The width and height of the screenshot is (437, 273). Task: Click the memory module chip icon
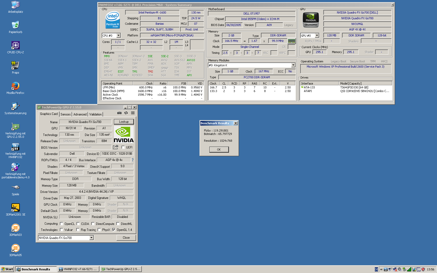point(292,41)
